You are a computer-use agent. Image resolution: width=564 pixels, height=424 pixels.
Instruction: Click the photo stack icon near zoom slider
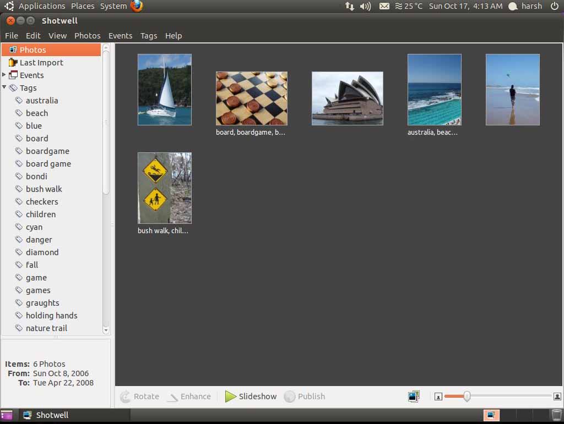point(414,397)
